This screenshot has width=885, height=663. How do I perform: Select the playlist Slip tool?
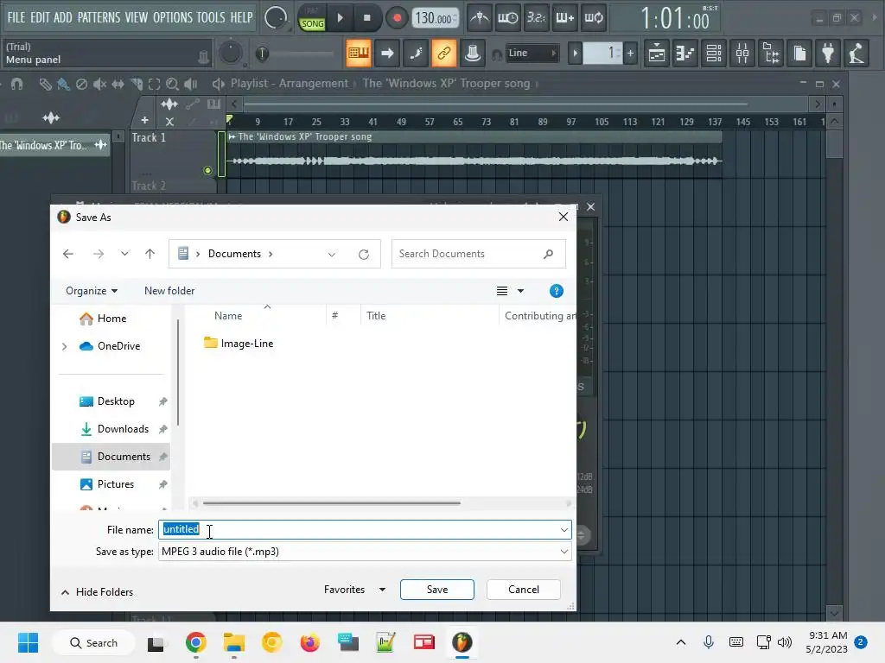(118, 84)
